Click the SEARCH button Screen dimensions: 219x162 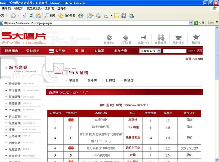click(x=191, y=50)
